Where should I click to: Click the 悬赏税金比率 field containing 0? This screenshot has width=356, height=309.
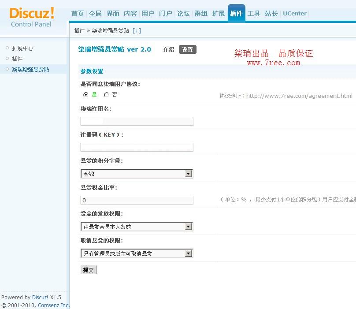(x=137, y=200)
